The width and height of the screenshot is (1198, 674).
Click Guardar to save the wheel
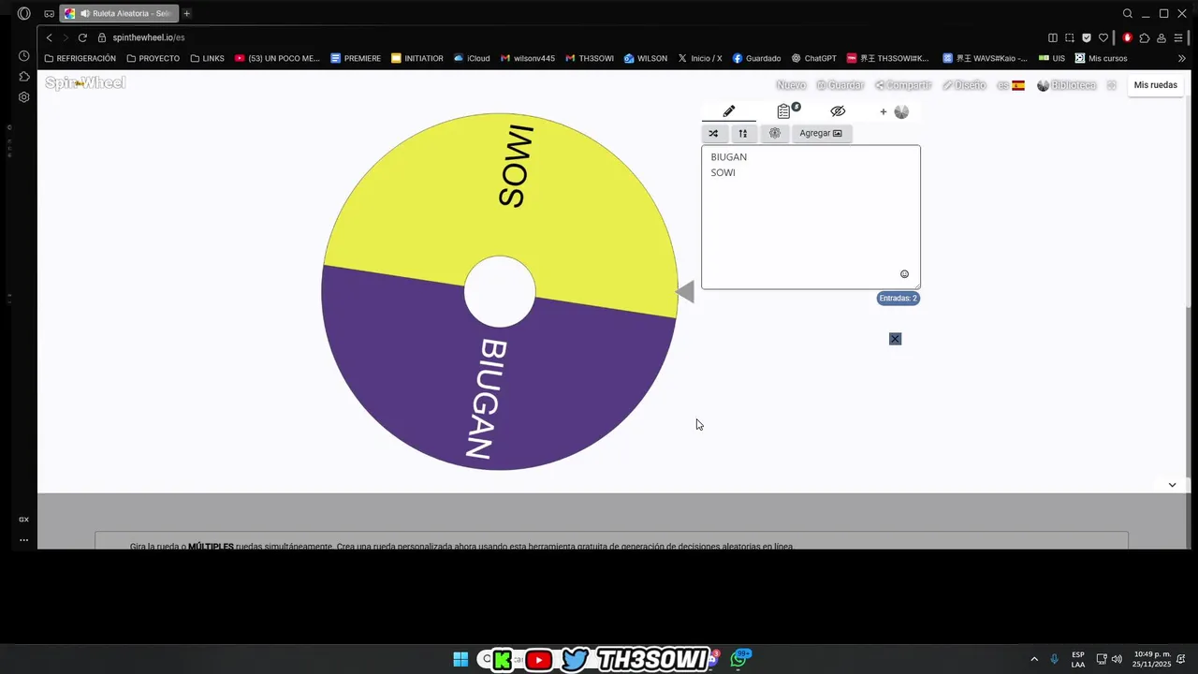pyautogui.click(x=840, y=85)
